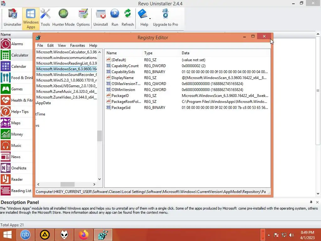Open qBittorrent from the taskbar
Screen dimensions: 321x241
[25, 235]
